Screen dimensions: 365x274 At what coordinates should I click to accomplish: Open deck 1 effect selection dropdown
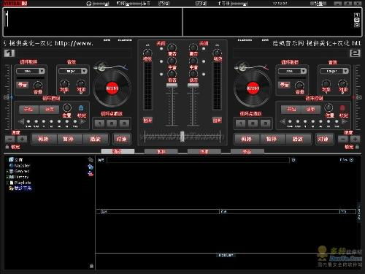click(84, 71)
